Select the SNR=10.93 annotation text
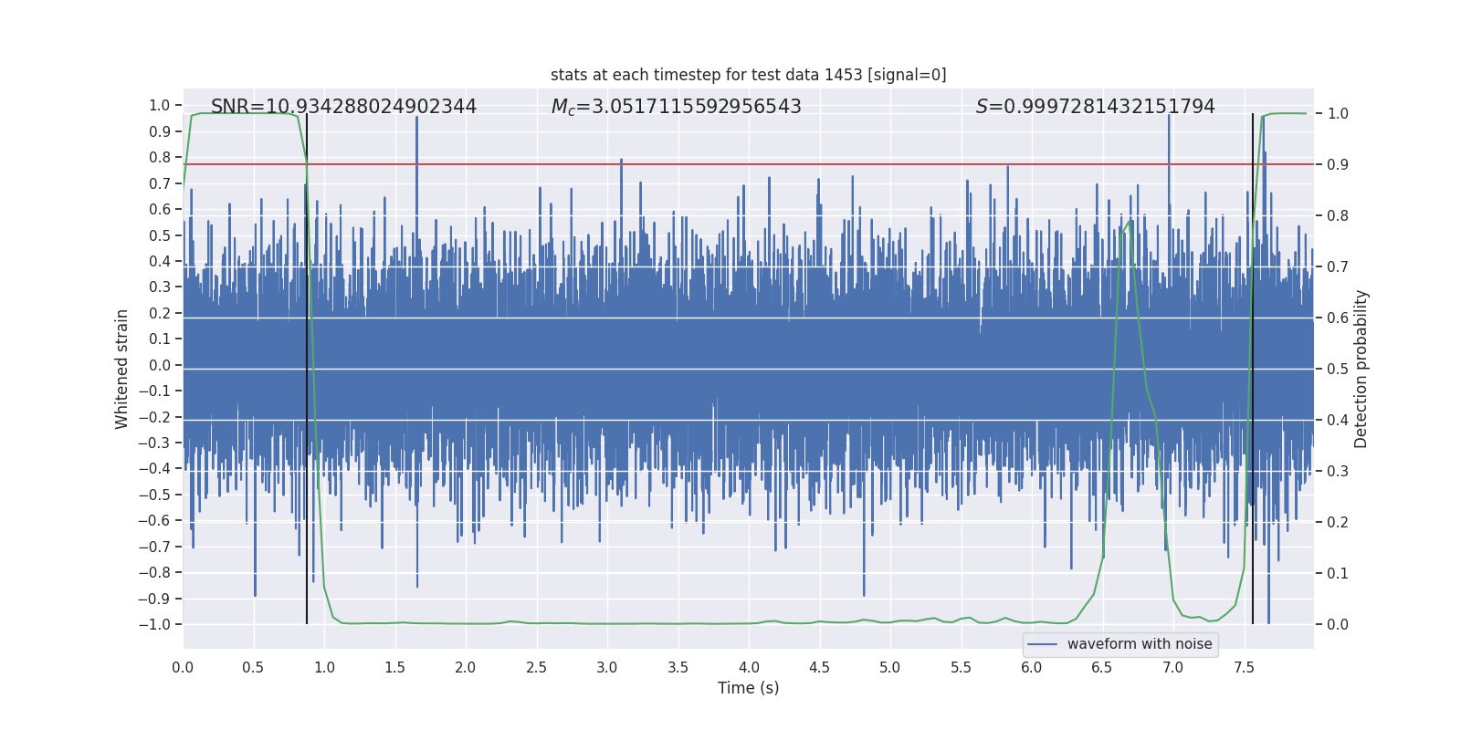The height and width of the screenshot is (730, 1461). pos(343,107)
